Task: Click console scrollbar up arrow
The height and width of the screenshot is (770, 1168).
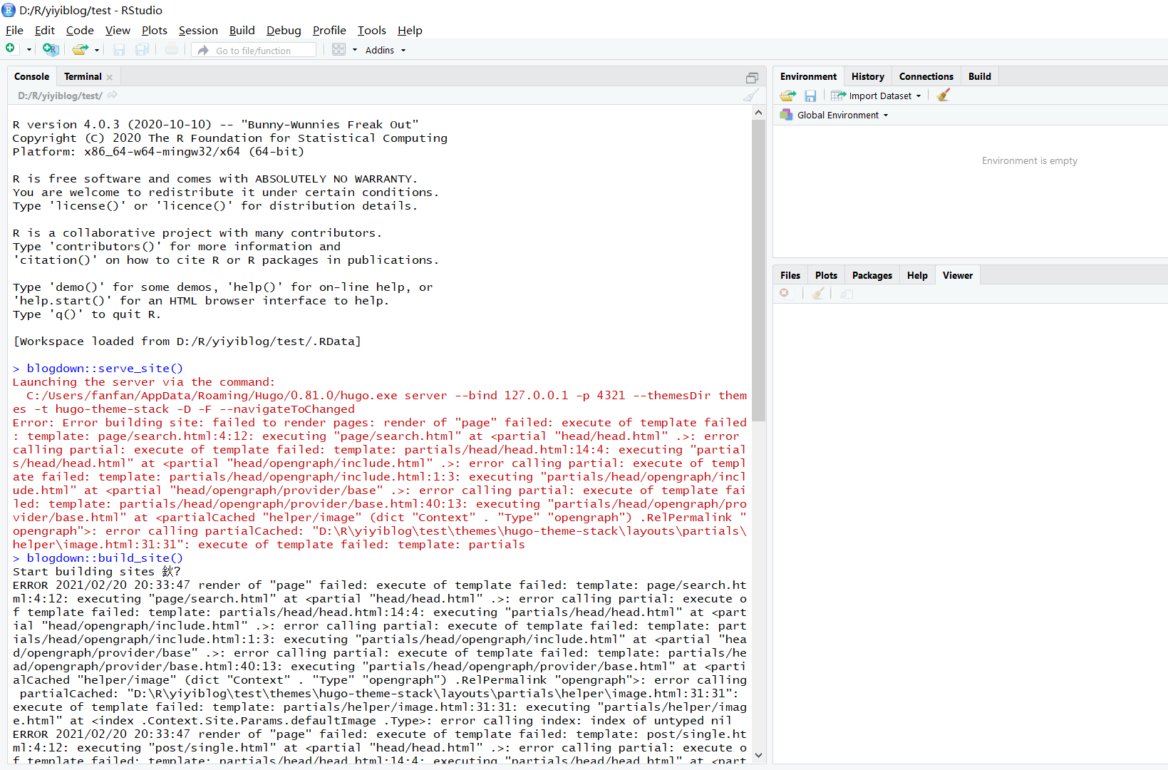Action: click(x=758, y=113)
